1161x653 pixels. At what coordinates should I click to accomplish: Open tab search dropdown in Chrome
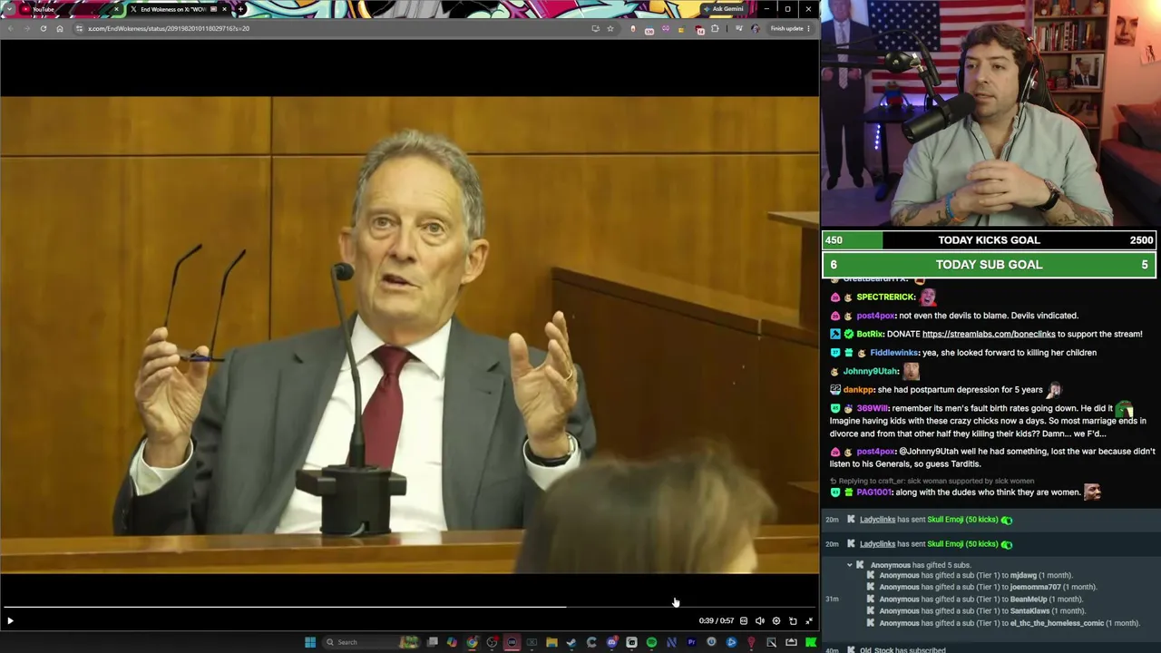click(x=10, y=9)
